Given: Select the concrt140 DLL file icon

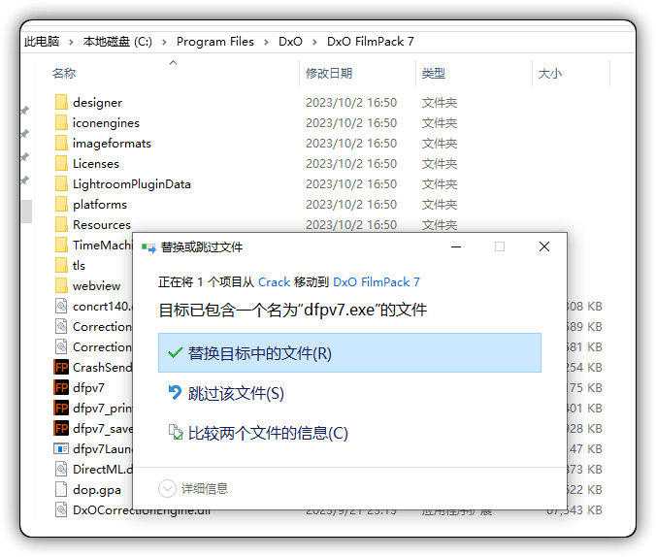Looking at the screenshot, I should (61, 306).
